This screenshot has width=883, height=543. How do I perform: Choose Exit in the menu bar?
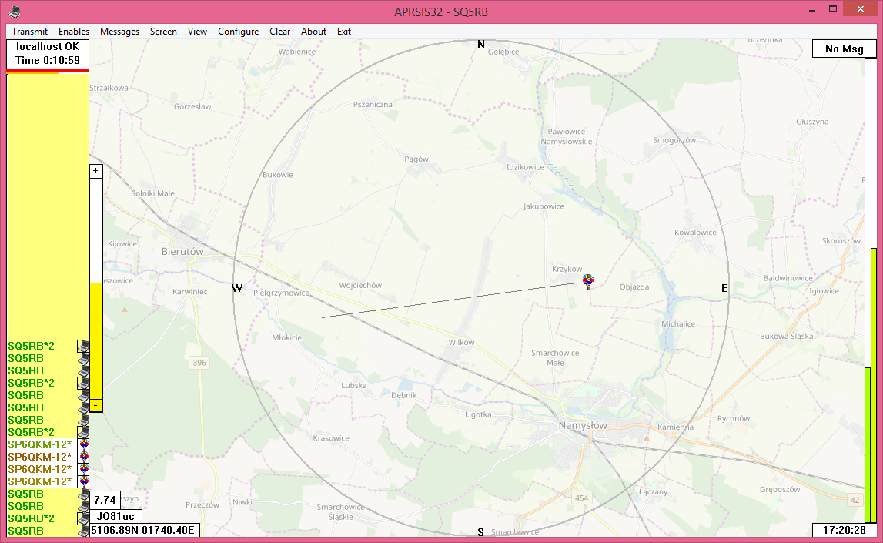coord(344,32)
